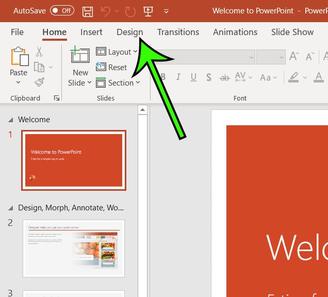The width and height of the screenshot is (328, 297).
Task: Switch to the Insert tab
Action: pyautogui.click(x=91, y=32)
